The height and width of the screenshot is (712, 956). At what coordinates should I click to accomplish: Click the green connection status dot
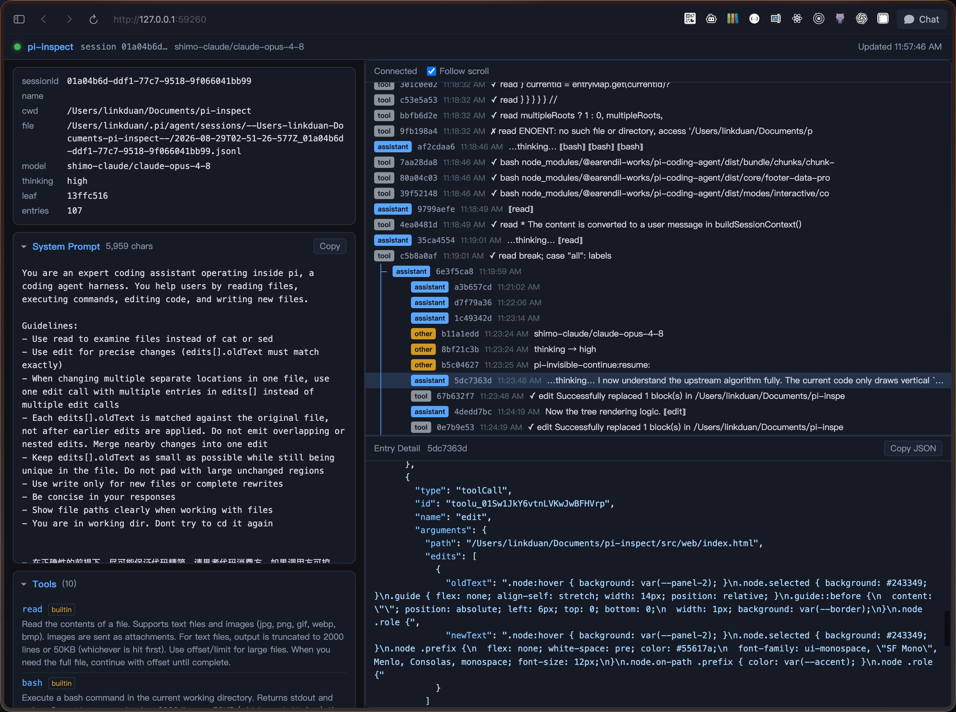click(x=17, y=46)
